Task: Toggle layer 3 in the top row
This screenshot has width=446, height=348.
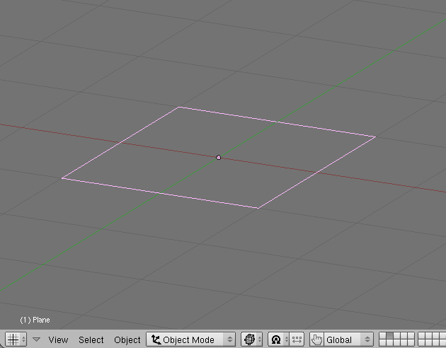Action: tap(396, 335)
